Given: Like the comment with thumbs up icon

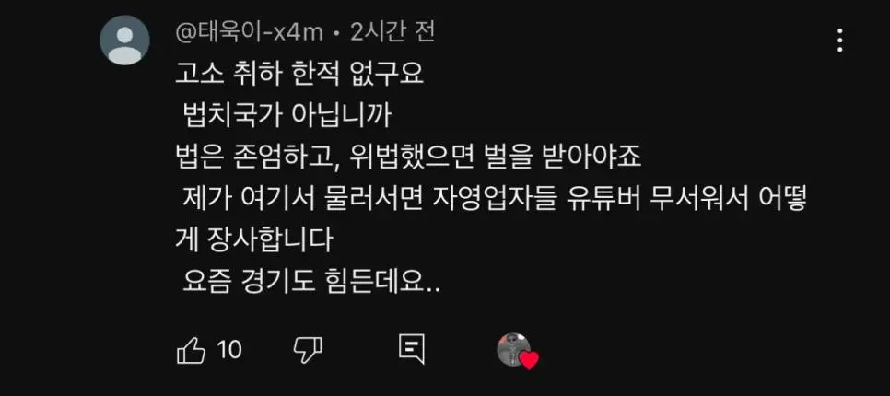Looking at the screenshot, I should [191, 349].
